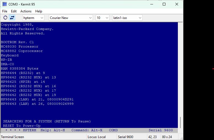Click the 'HP-IB' line in terminal
The image size is (214, 140).
(6, 60)
